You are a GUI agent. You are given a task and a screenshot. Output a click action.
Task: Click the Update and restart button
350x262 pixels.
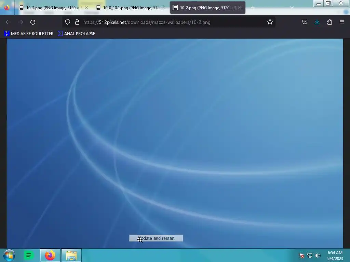point(156,238)
